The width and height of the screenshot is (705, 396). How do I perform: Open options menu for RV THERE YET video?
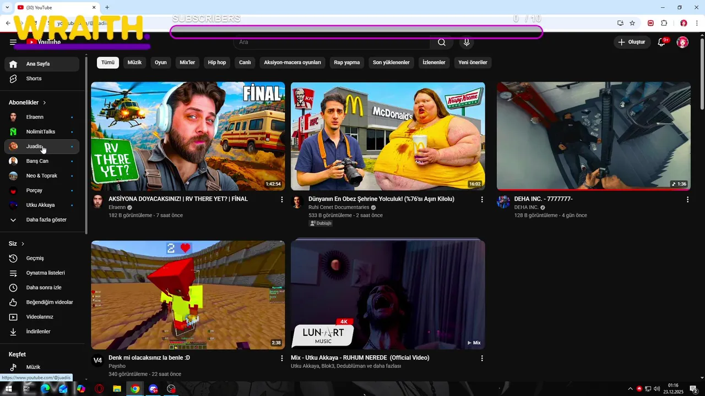[282, 200]
